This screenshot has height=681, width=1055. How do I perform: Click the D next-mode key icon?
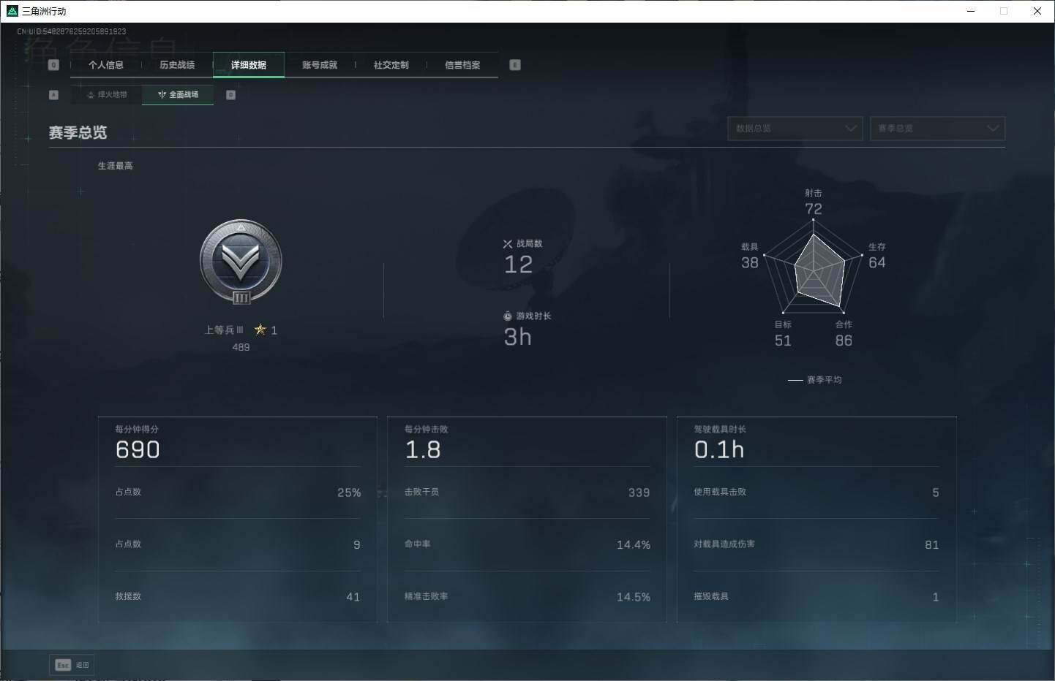click(230, 95)
